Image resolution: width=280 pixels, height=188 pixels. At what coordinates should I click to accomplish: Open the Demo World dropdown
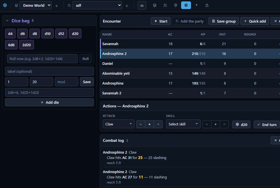pos(36,5)
